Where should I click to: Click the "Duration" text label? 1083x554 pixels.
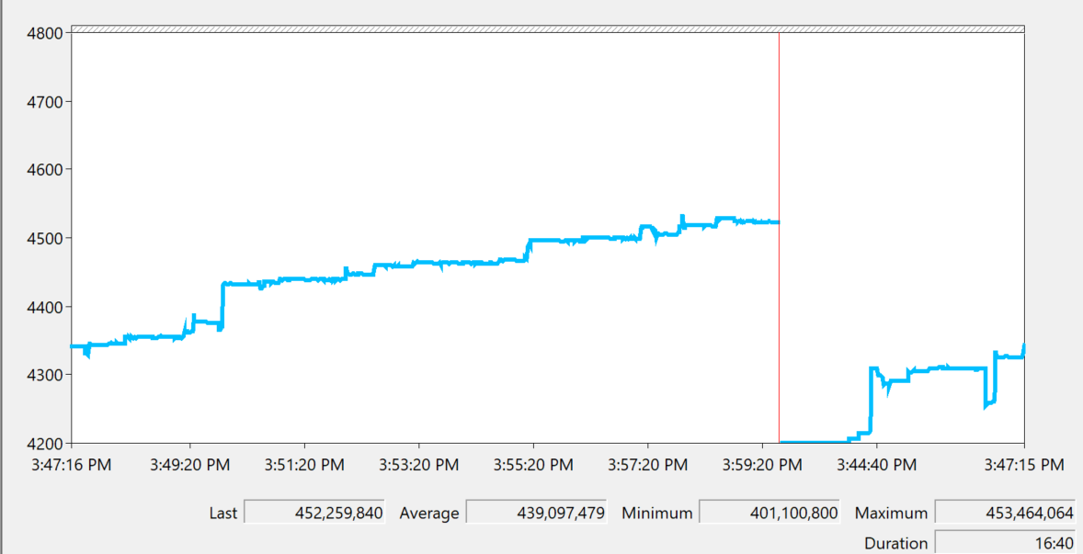click(x=895, y=544)
